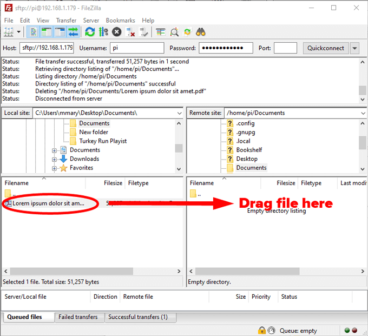
Task: Disconnect from the current server icon
Action: pyautogui.click(x=130, y=32)
